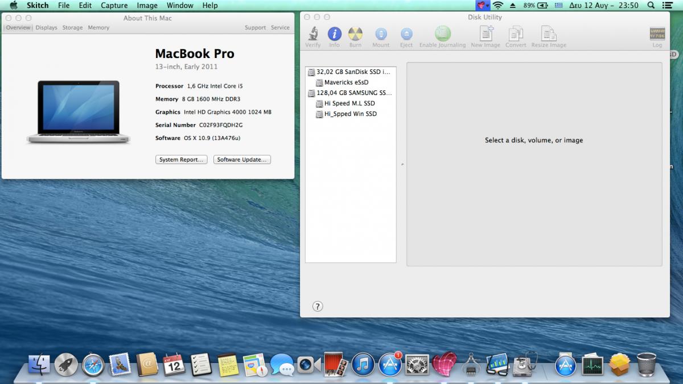Open the Image menu
Screen dimensions: 683x384
coord(147,5)
